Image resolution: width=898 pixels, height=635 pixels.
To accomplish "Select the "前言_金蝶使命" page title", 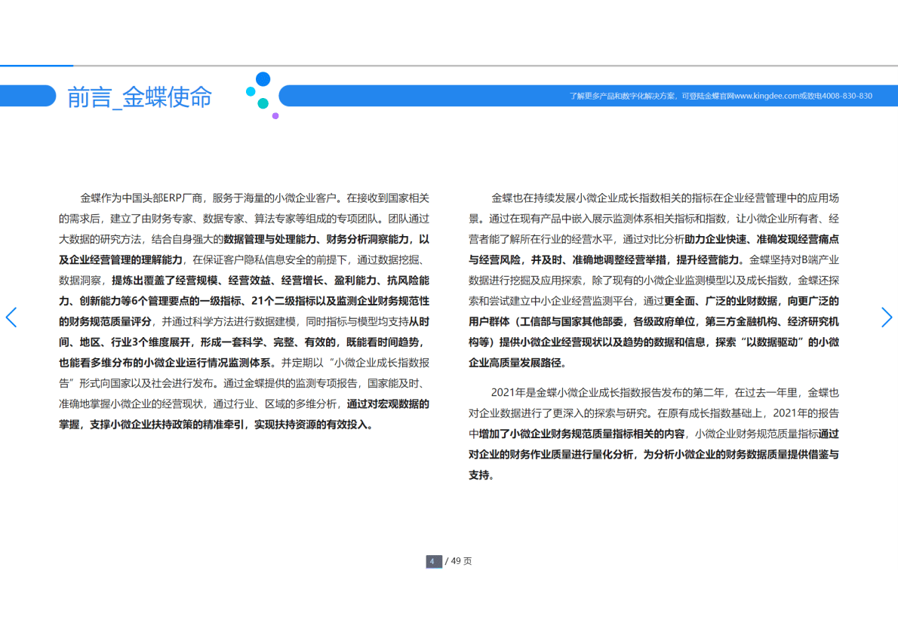I will coord(140,97).
